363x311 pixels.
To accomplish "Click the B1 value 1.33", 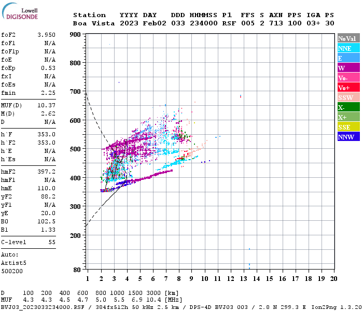I will pyautogui.click(x=48, y=230).
